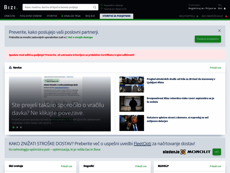
Task: Open the POSLOVNE VSEBINE menu
Action: [x=31, y=16]
